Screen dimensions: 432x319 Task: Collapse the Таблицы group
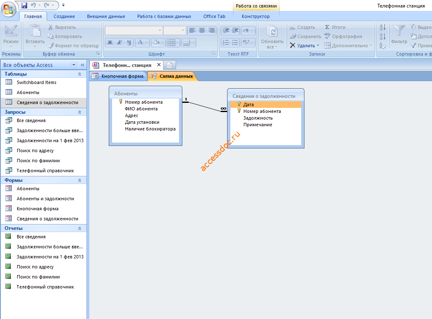pyautogui.click(x=79, y=74)
